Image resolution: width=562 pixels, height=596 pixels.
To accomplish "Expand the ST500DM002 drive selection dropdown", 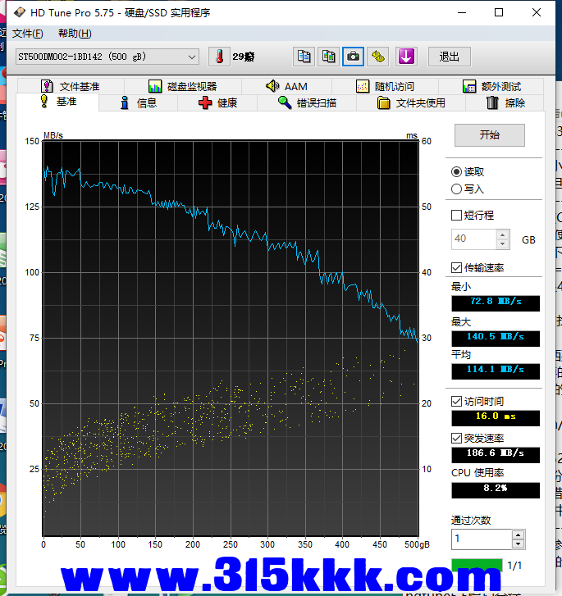I will pyautogui.click(x=192, y=57).
